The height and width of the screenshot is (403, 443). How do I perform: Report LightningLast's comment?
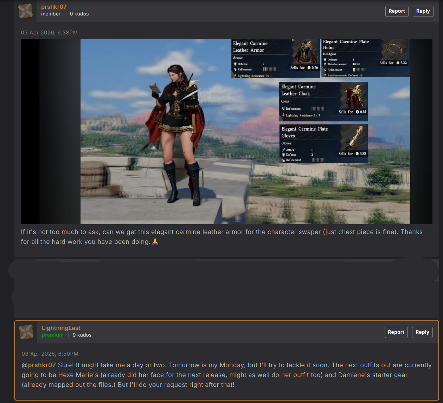pyautogui.click(x=396, y=332)
